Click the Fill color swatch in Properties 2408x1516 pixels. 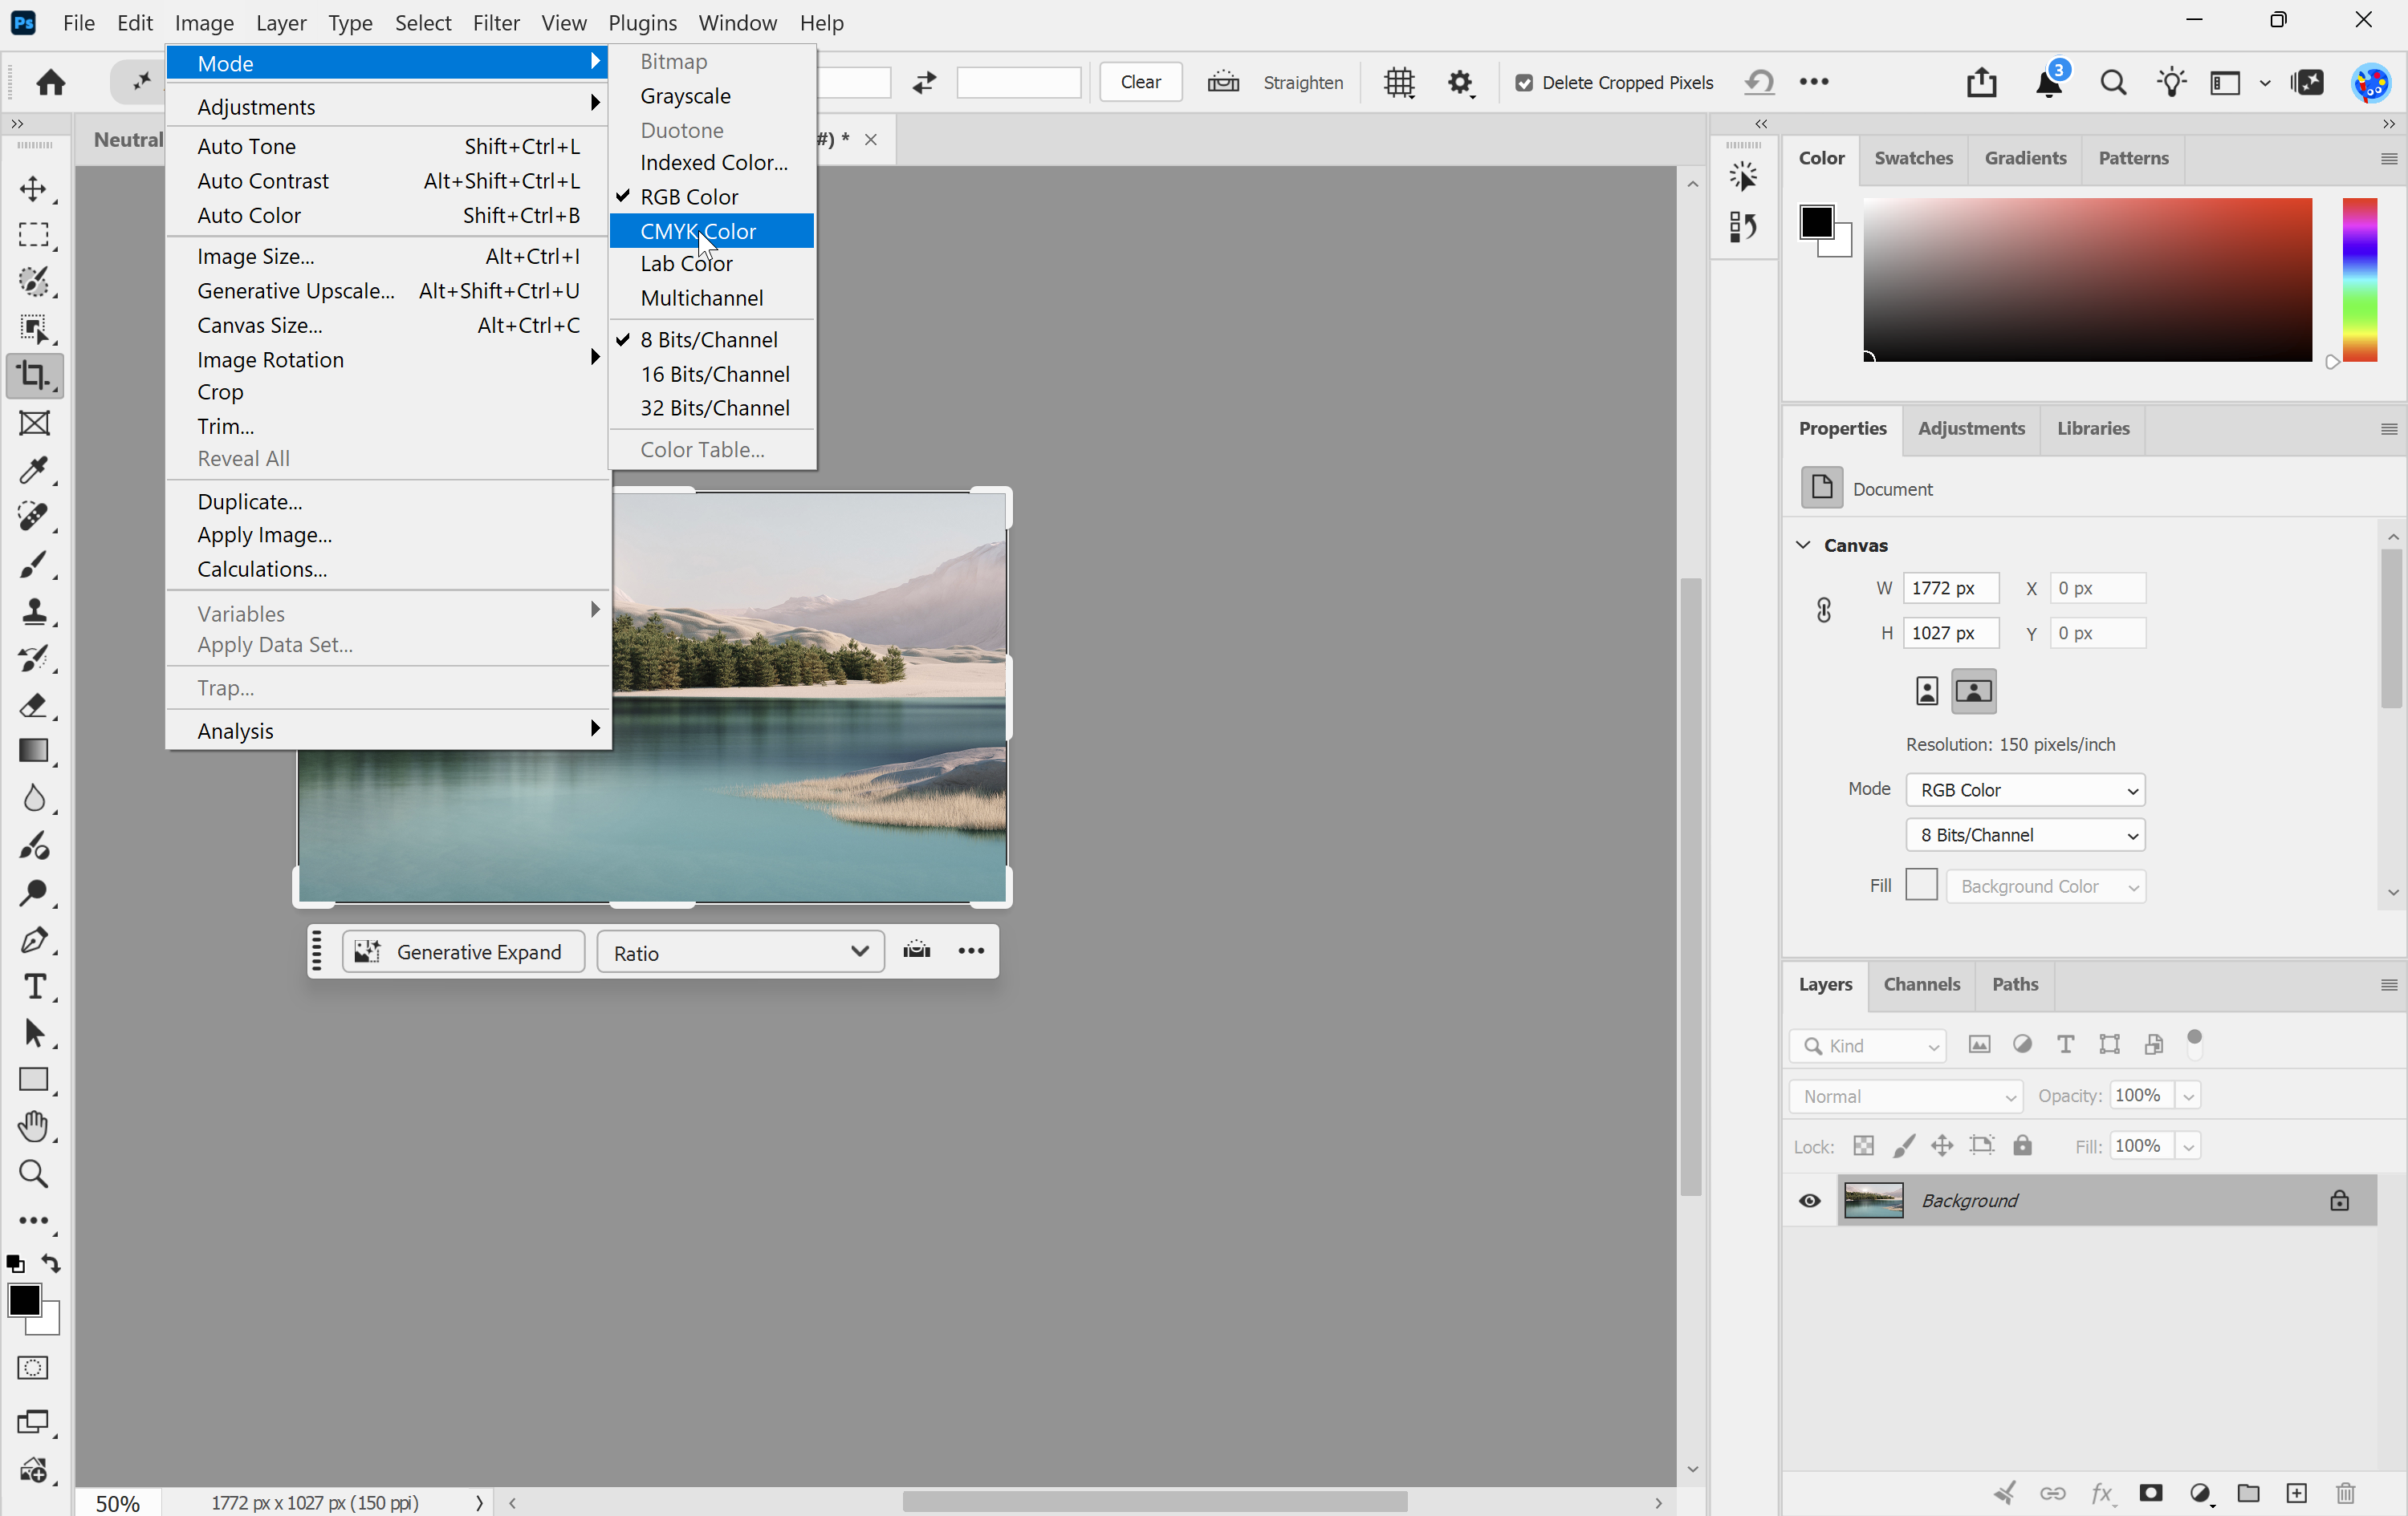[x=1921, y=886]
